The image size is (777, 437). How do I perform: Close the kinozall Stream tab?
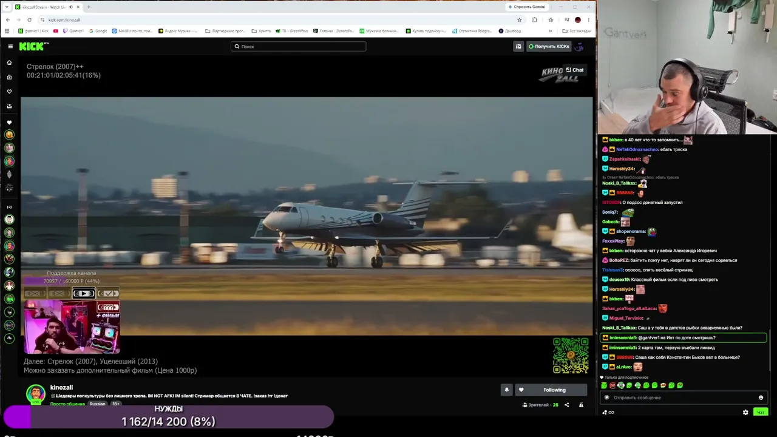78,7
